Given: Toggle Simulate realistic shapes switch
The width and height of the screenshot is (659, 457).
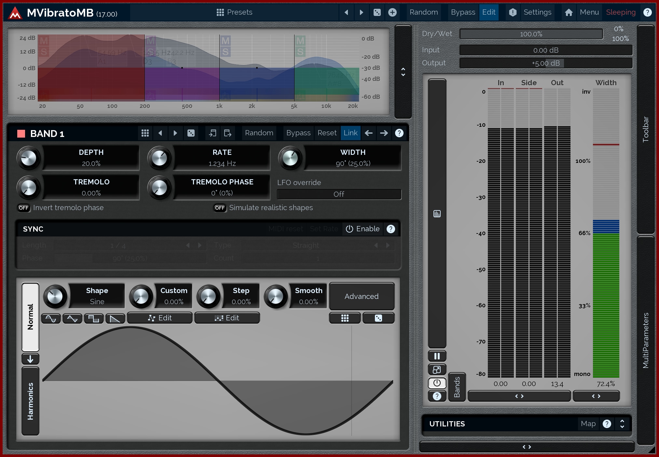Looking at the screenshot, I should click(x=220, y=208).
